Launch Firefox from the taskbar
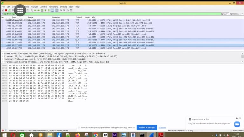244x137 pixels. tap(78, 135)
